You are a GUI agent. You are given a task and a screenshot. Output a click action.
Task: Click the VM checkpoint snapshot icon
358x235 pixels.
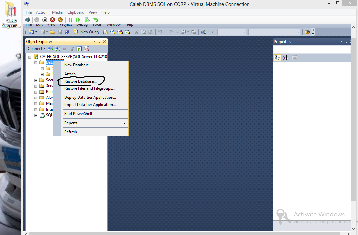(x=88, y=20)
